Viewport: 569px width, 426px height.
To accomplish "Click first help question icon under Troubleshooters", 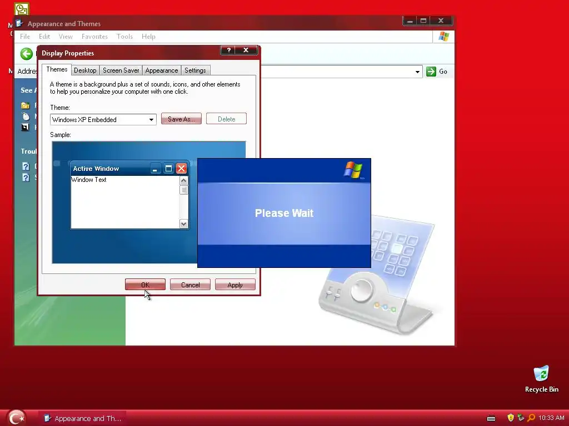I will [x=26, y=166].
